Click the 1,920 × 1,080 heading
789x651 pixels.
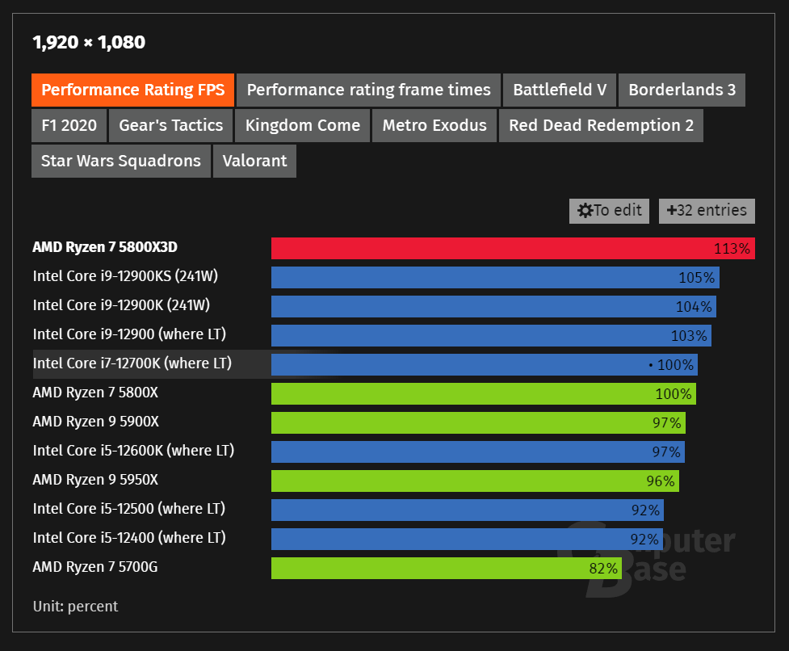[89, 42]
